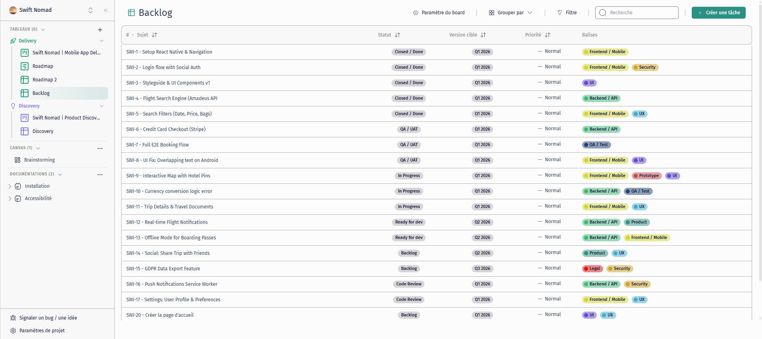Click the Ready for dev status of SWI-12
Image resolution: width=762 pixels, height=339 pixels.
pyautogui.click(x=409, y=222)
